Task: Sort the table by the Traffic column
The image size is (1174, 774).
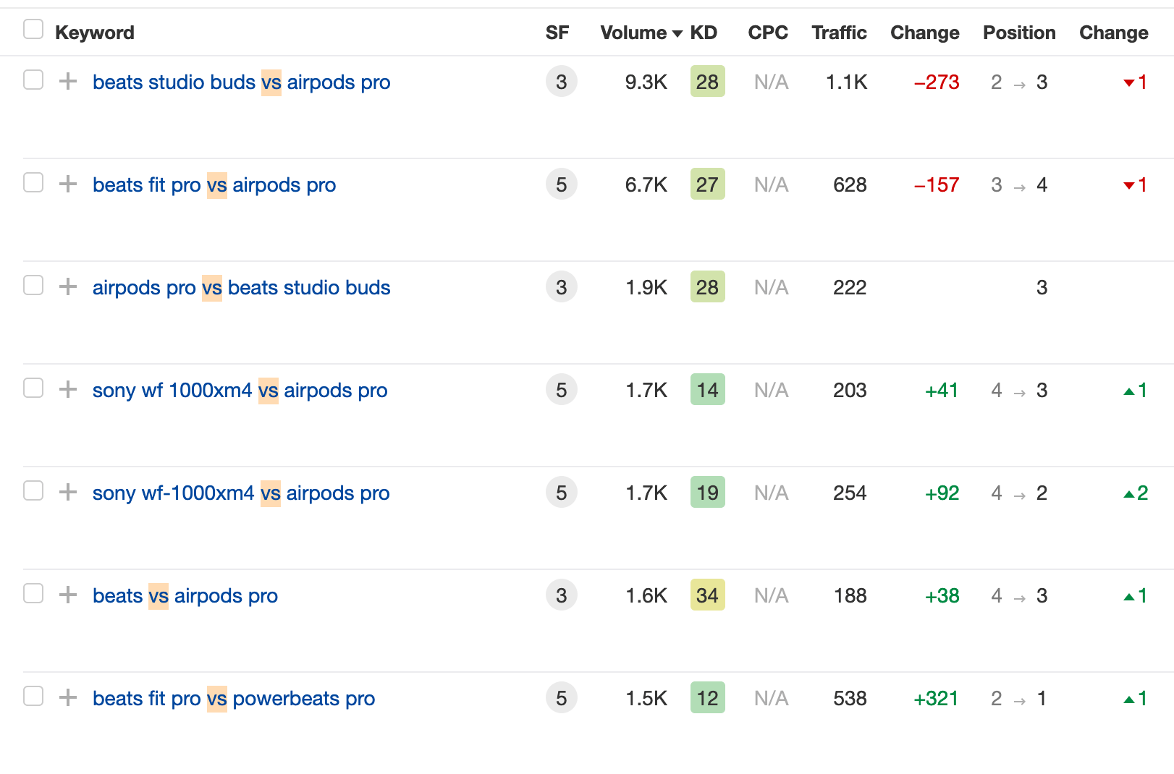Action: [838, 32]
